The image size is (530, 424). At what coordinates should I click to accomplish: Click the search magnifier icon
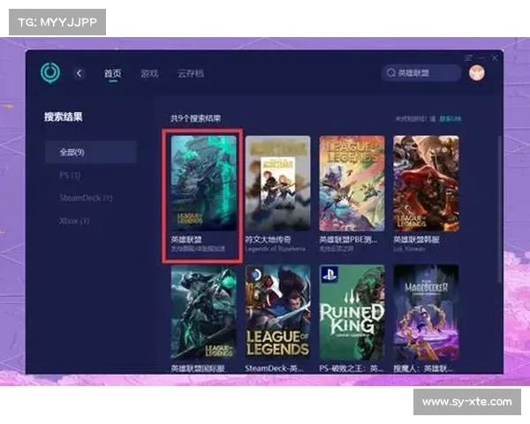click(391, 72)
